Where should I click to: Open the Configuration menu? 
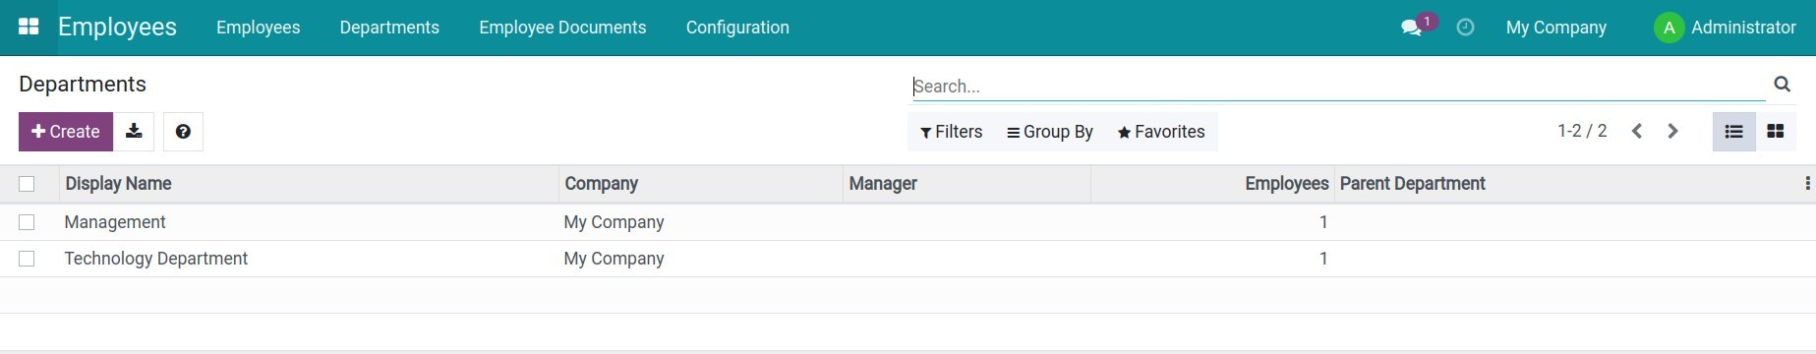click(x=737, y=28)
